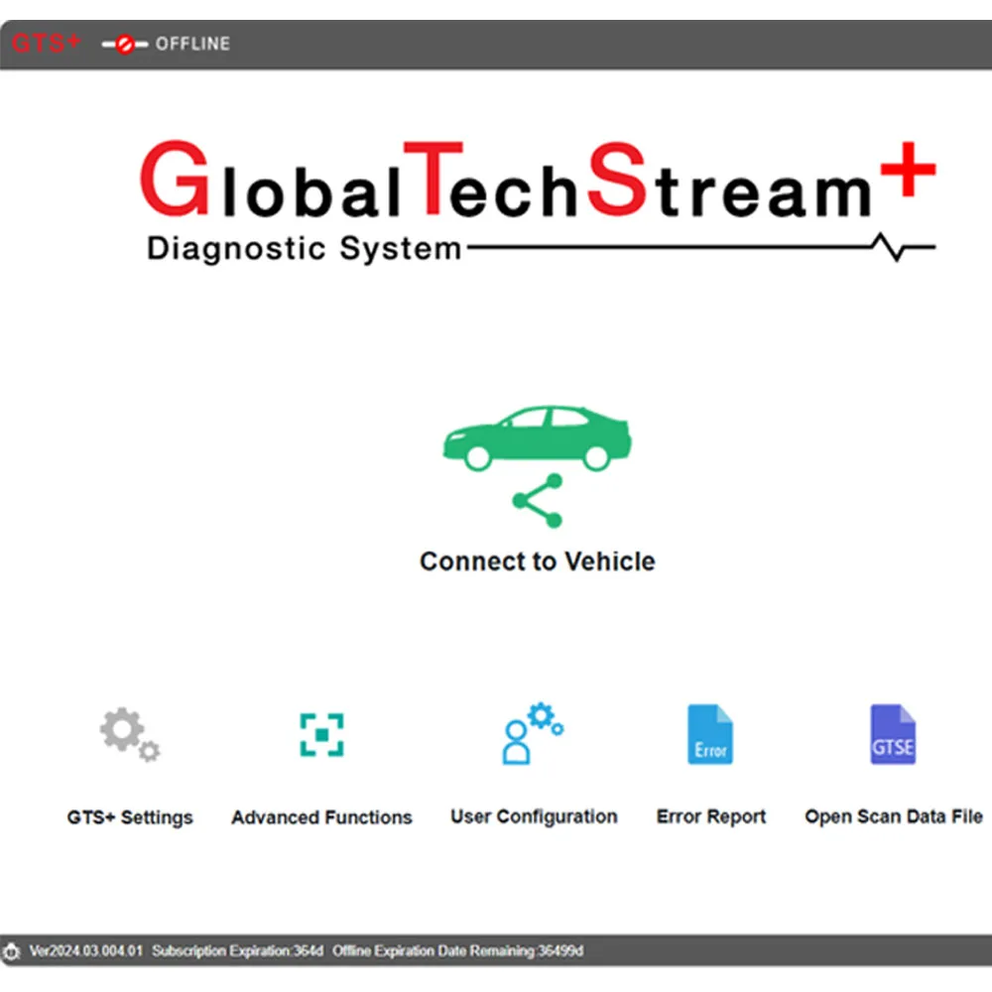Open GTS+ Settings gear icon
This screenshot has height=992, width=992.
tap(130, 734)
